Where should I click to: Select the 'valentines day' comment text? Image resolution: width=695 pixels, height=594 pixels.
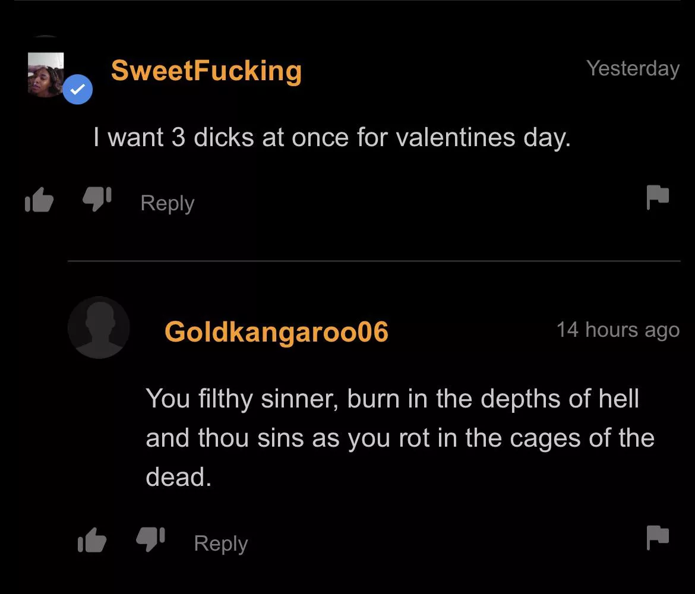[331, 137]
